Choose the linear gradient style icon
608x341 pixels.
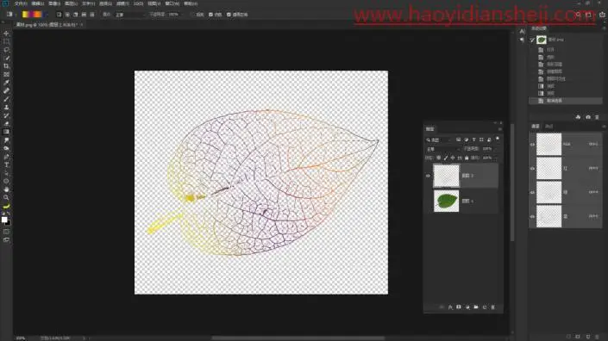[x=59, y=15]
